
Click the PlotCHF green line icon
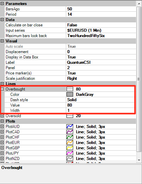pyautogui.click(x=70, y=137)
